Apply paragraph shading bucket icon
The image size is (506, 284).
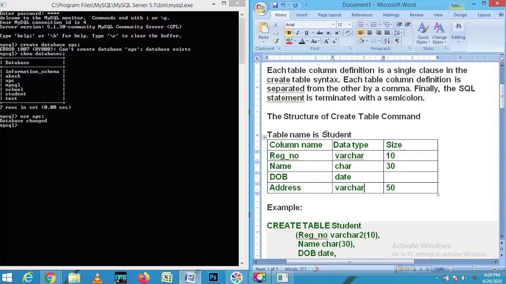[361, 41]
